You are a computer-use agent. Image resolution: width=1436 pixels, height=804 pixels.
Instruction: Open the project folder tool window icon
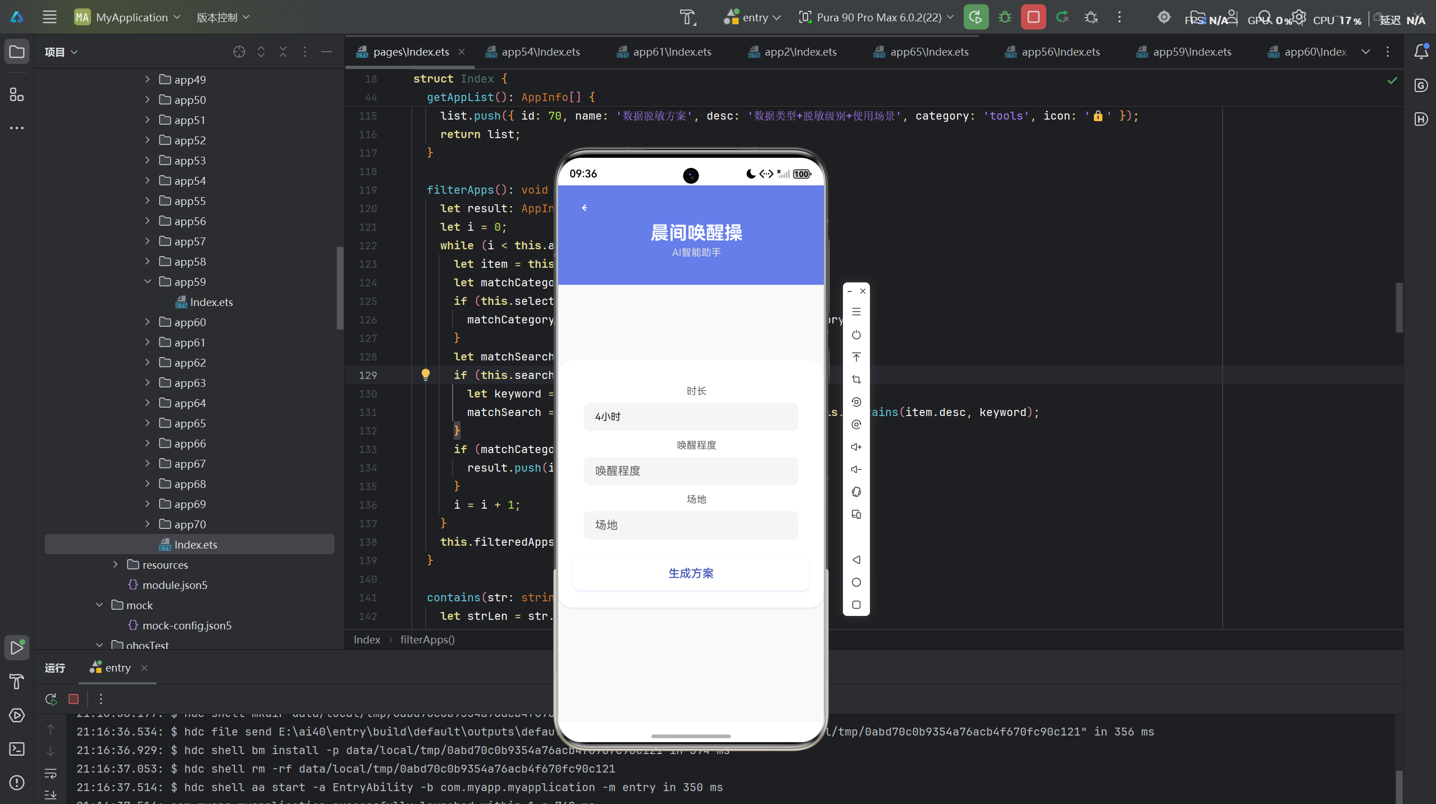point(17,52)
